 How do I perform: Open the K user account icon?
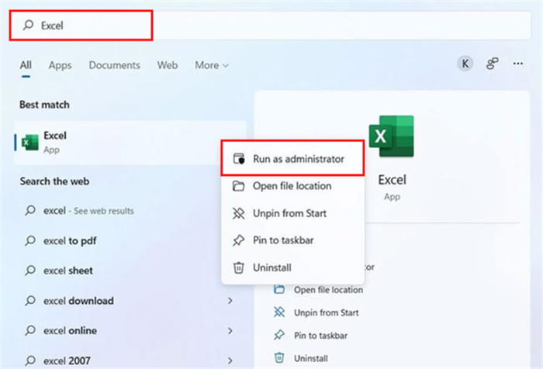[x=465, y=64]
